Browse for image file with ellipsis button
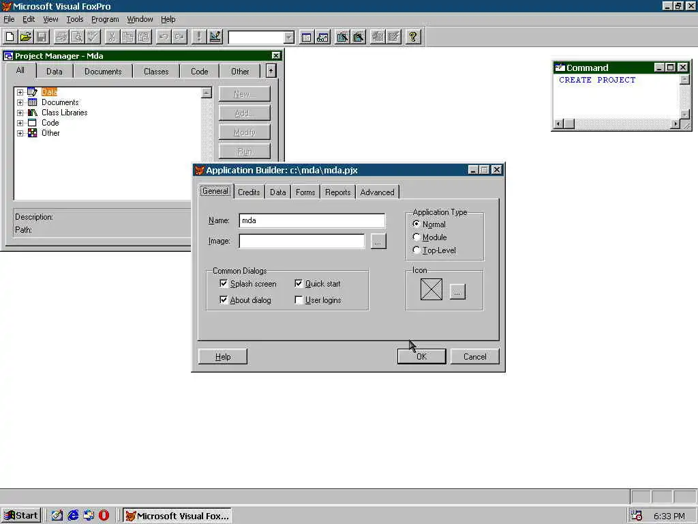This screenshot has height=524, width=698. pos(378,242)
